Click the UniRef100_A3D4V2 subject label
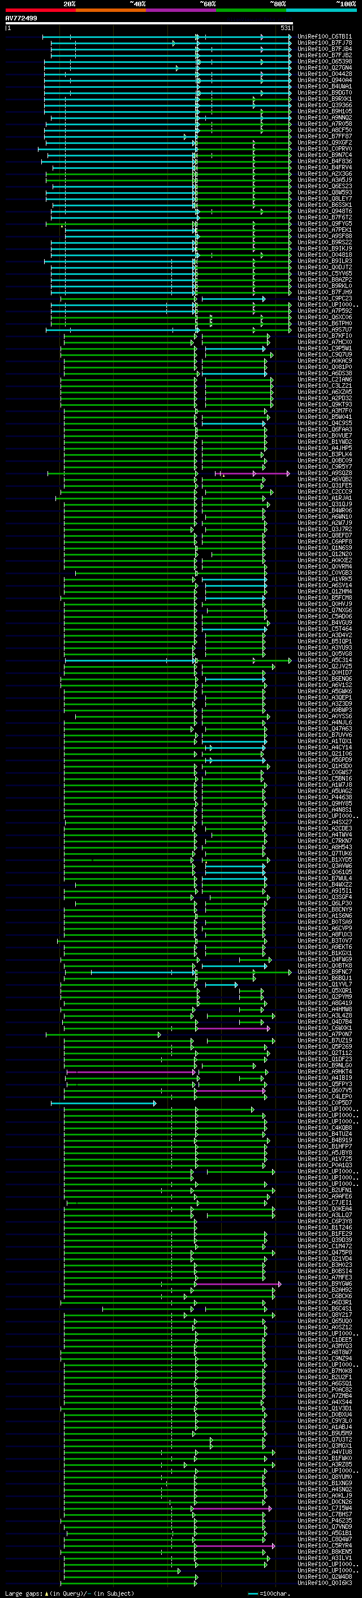This screenshot has height=1598, width=362. point(325,635)
